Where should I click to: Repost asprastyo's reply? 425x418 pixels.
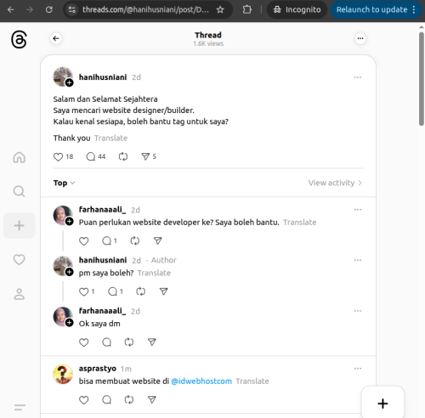[129, 400]
